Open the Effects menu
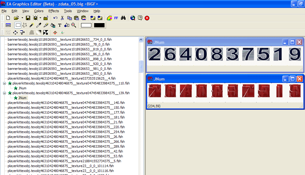The image size is (305, 175). coord(54,11)
